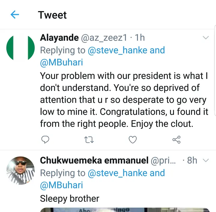Open Alayande's display name profile
Screen dimensions: 216x212
coord(60,38)
